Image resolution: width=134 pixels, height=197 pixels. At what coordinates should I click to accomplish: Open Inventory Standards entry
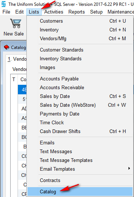(x=80, y=59)
